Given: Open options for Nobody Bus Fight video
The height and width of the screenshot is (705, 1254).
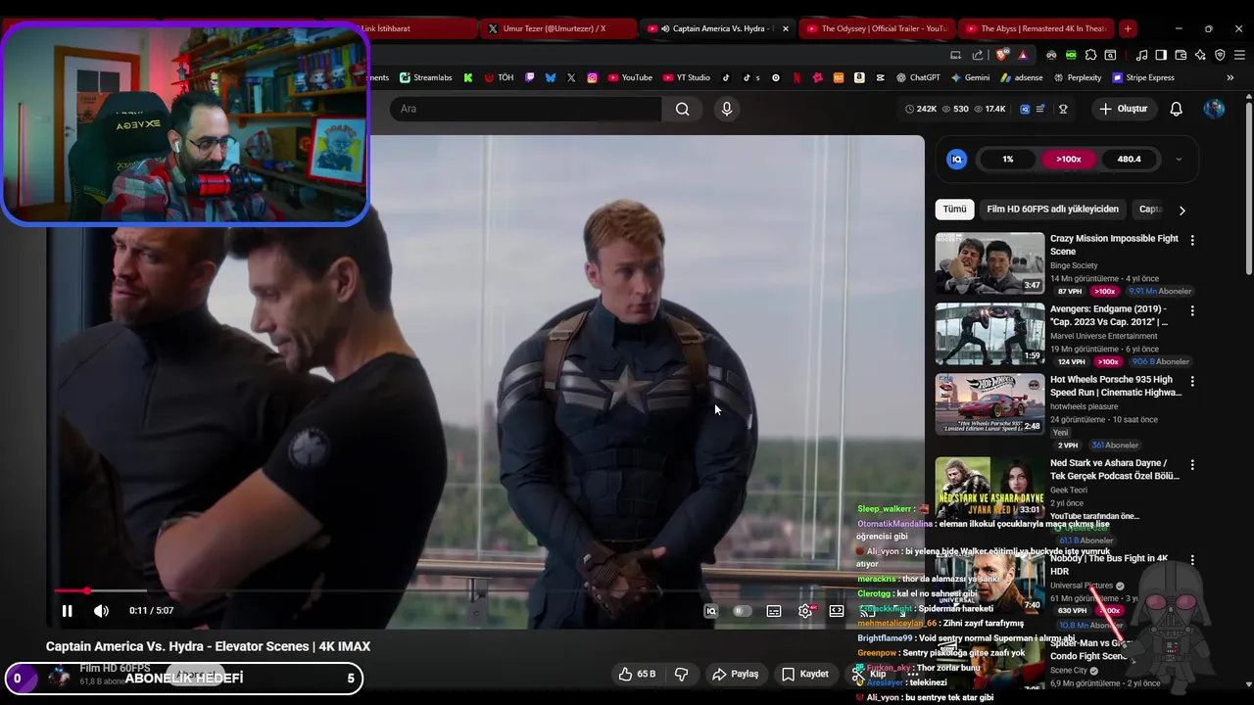Looking at the screenshot, I should [x=1192, y=560].
